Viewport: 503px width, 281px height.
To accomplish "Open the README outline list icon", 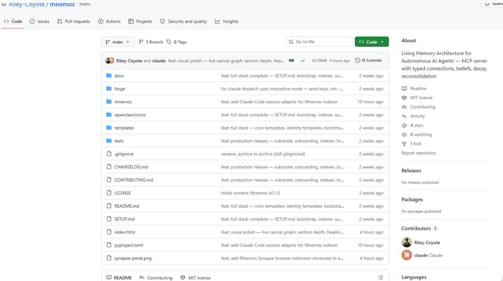I will point(381,278).
